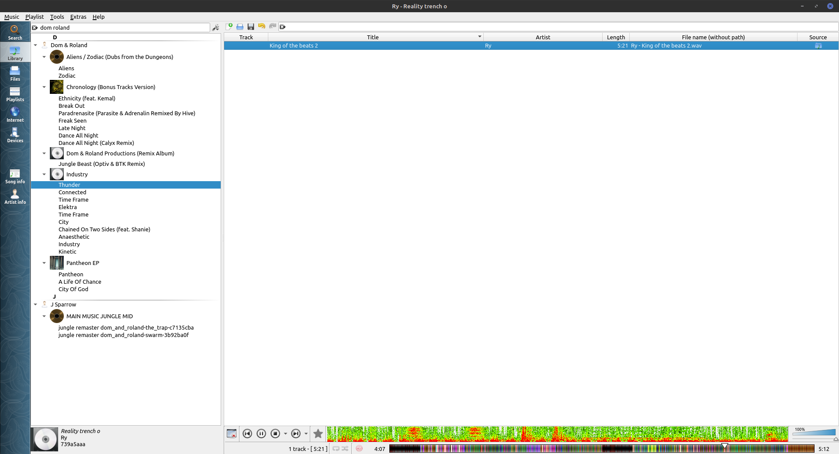This screenshot has height=454, width=839.
Task: Toggle repeat mode
Action: (336, 448)
